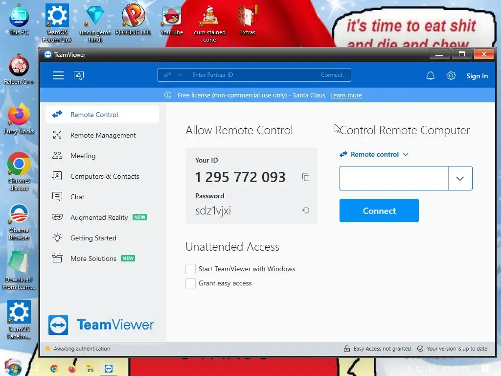The height and width of the screenshot is (376, 501).
Task: Open the Chat section
Action: pos(102,197)
